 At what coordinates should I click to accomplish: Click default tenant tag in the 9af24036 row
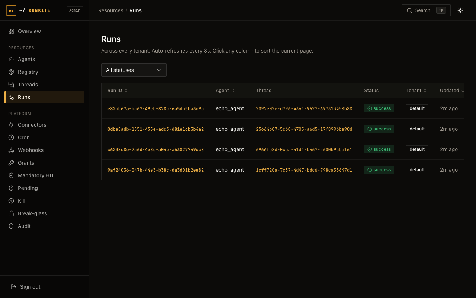pyautogui.click(x=417, y=170)
